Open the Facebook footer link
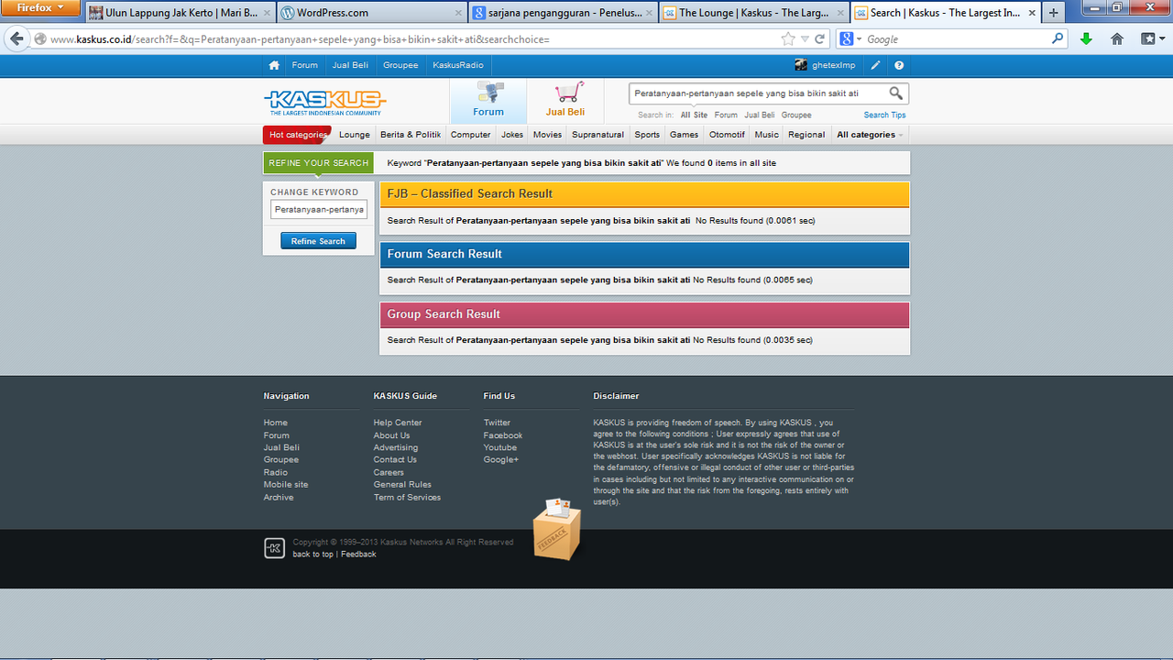Viewport: 1173px width, 660px height. tap(503, 435)
